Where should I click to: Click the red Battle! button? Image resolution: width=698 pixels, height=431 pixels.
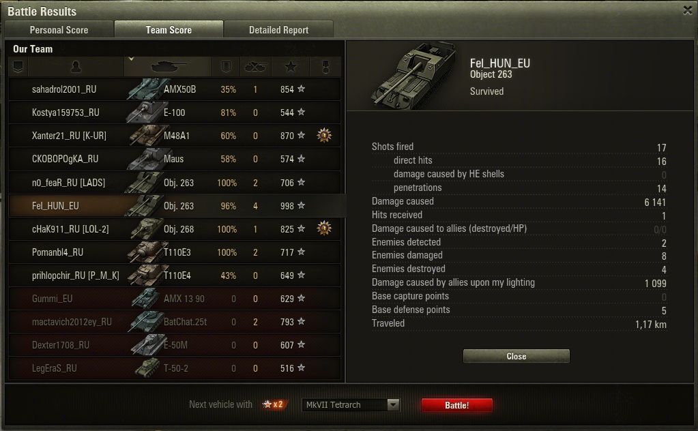click(x=456, y=405)
